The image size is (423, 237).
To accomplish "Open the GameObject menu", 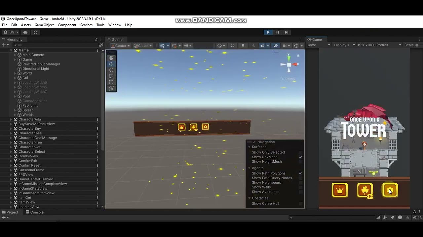I will click(x=44, y=25).
